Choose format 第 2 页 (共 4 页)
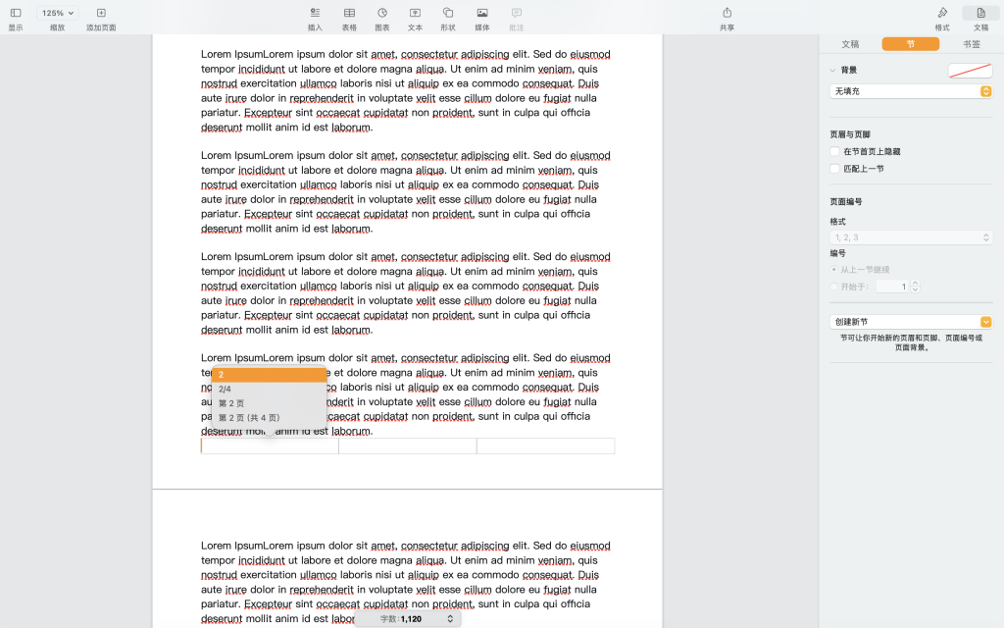Image resolution: width=1004 pixels, height=628 pixels. point(269,418)
